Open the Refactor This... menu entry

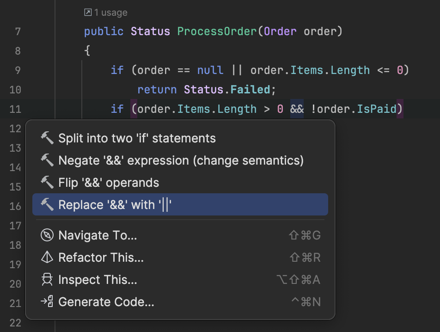101,258
